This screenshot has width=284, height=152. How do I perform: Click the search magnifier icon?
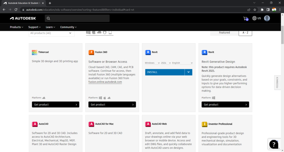48,18
